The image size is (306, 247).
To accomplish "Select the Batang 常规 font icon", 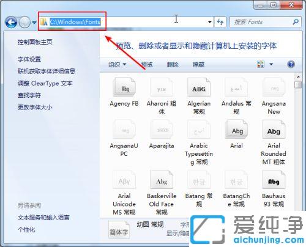I will pyautogui.click(x=199, y=180).
